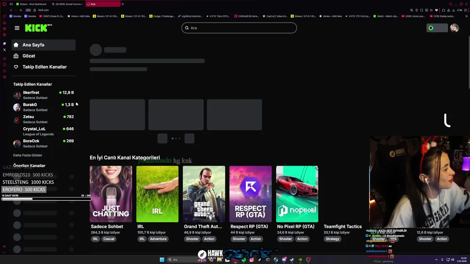Screen dimensions: 470x264
Task: Open the volume control in system tray
Action: (x=452, y=260)
